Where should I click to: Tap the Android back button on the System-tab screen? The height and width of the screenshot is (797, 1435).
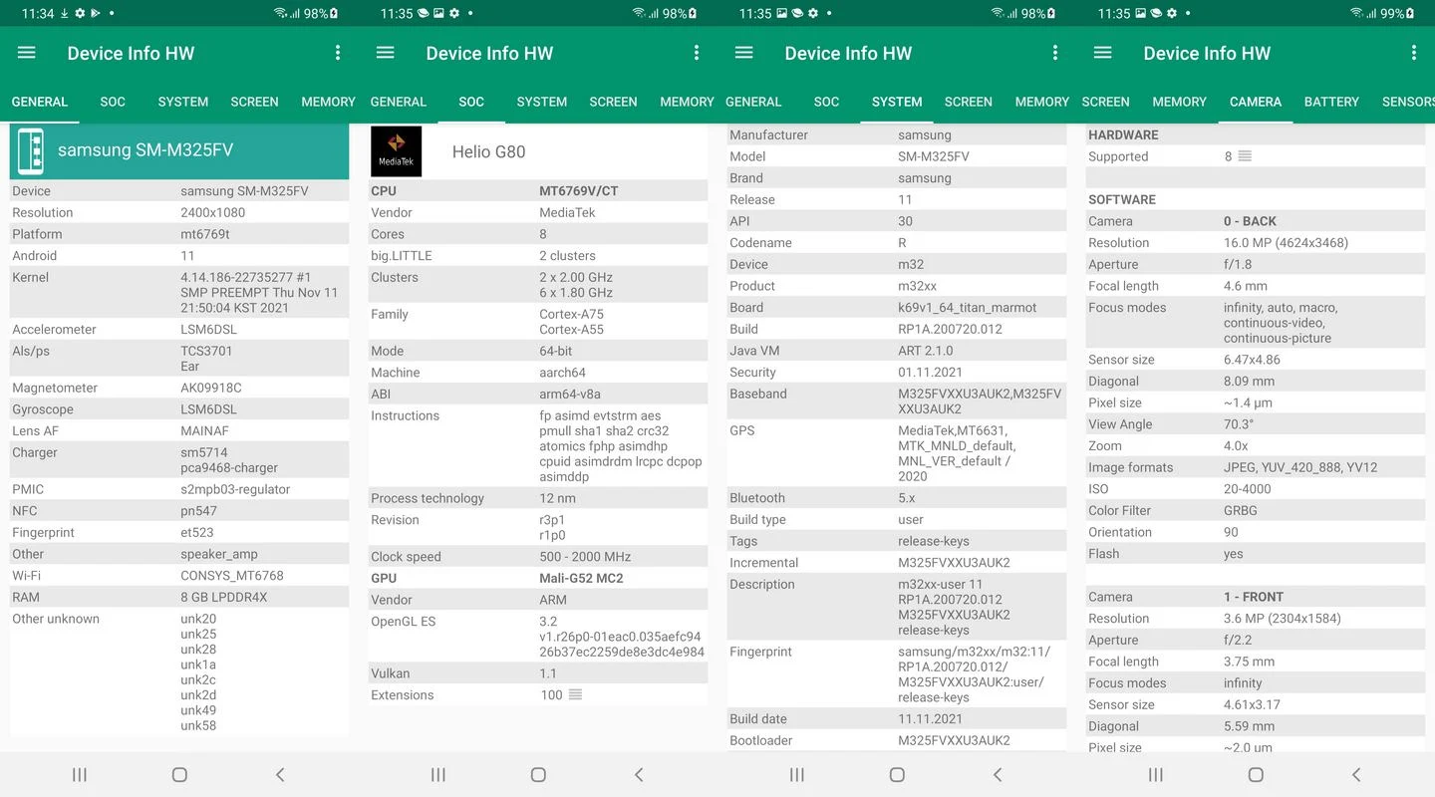[x=998, y=774]
